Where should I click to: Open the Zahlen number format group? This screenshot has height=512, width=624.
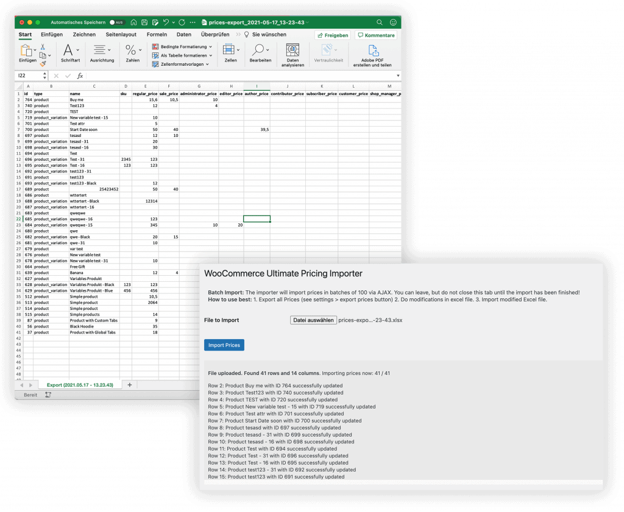pyautogui.click(x=133, y=53)
